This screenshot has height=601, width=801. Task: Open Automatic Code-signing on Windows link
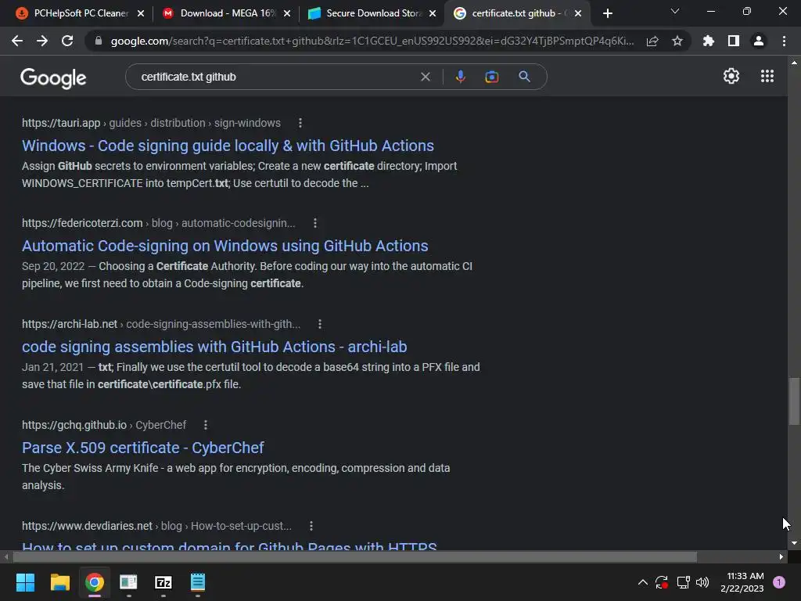224,246
